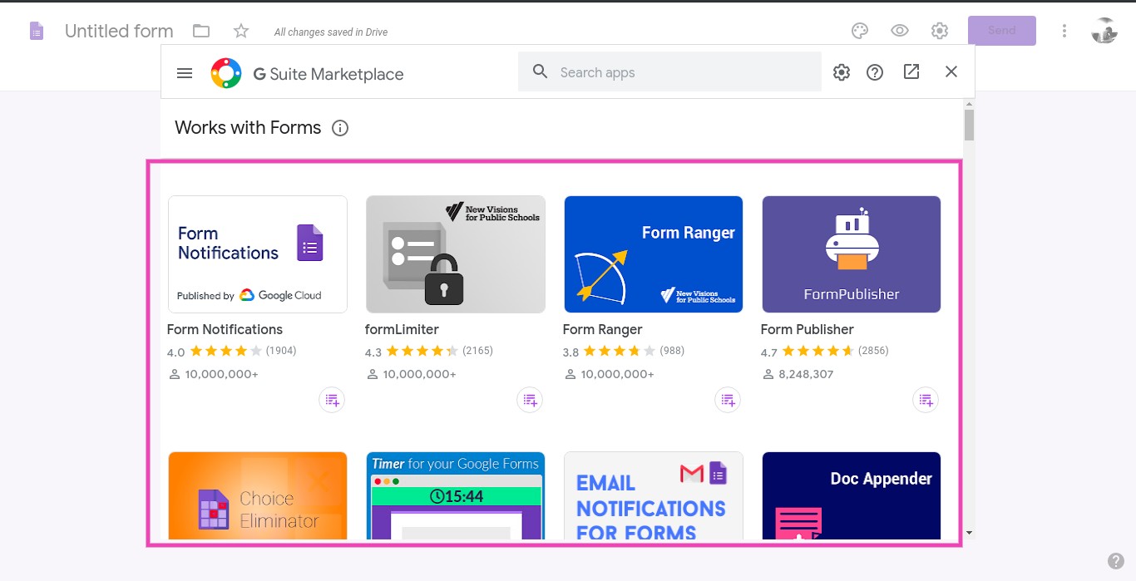Open the Forms home document icon
Image resolution: width=1136 pixels, height=581 pixels.
pyautogui.click(x=37, y=32)
